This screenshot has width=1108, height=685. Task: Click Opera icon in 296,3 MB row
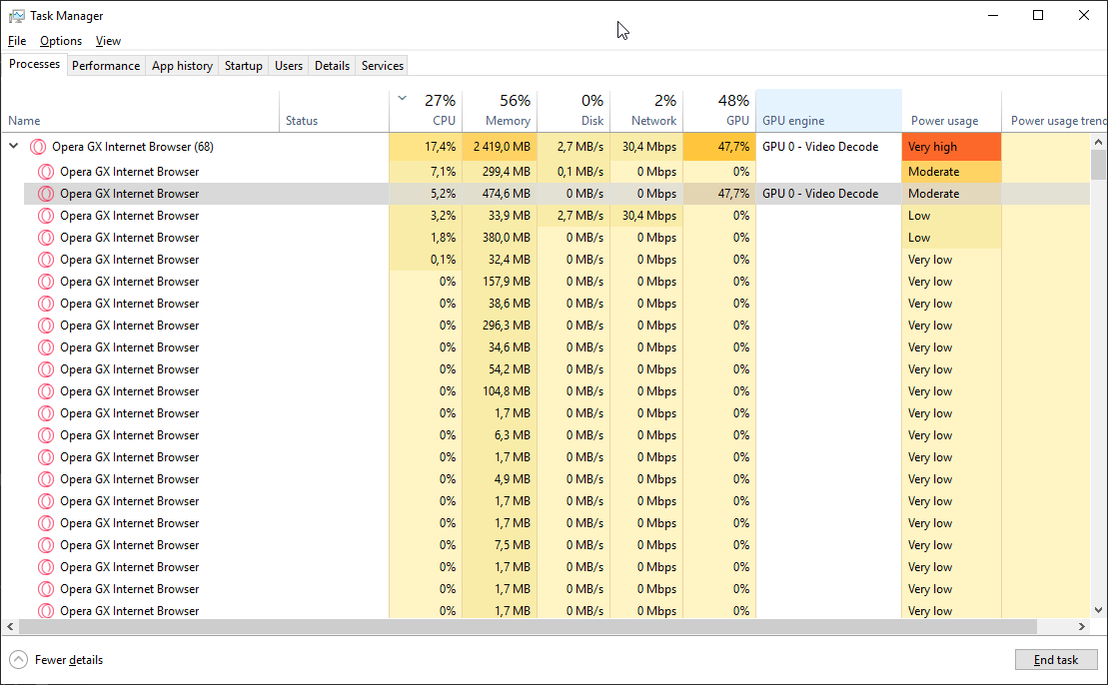pyautogui.click(x=46, y=326)
